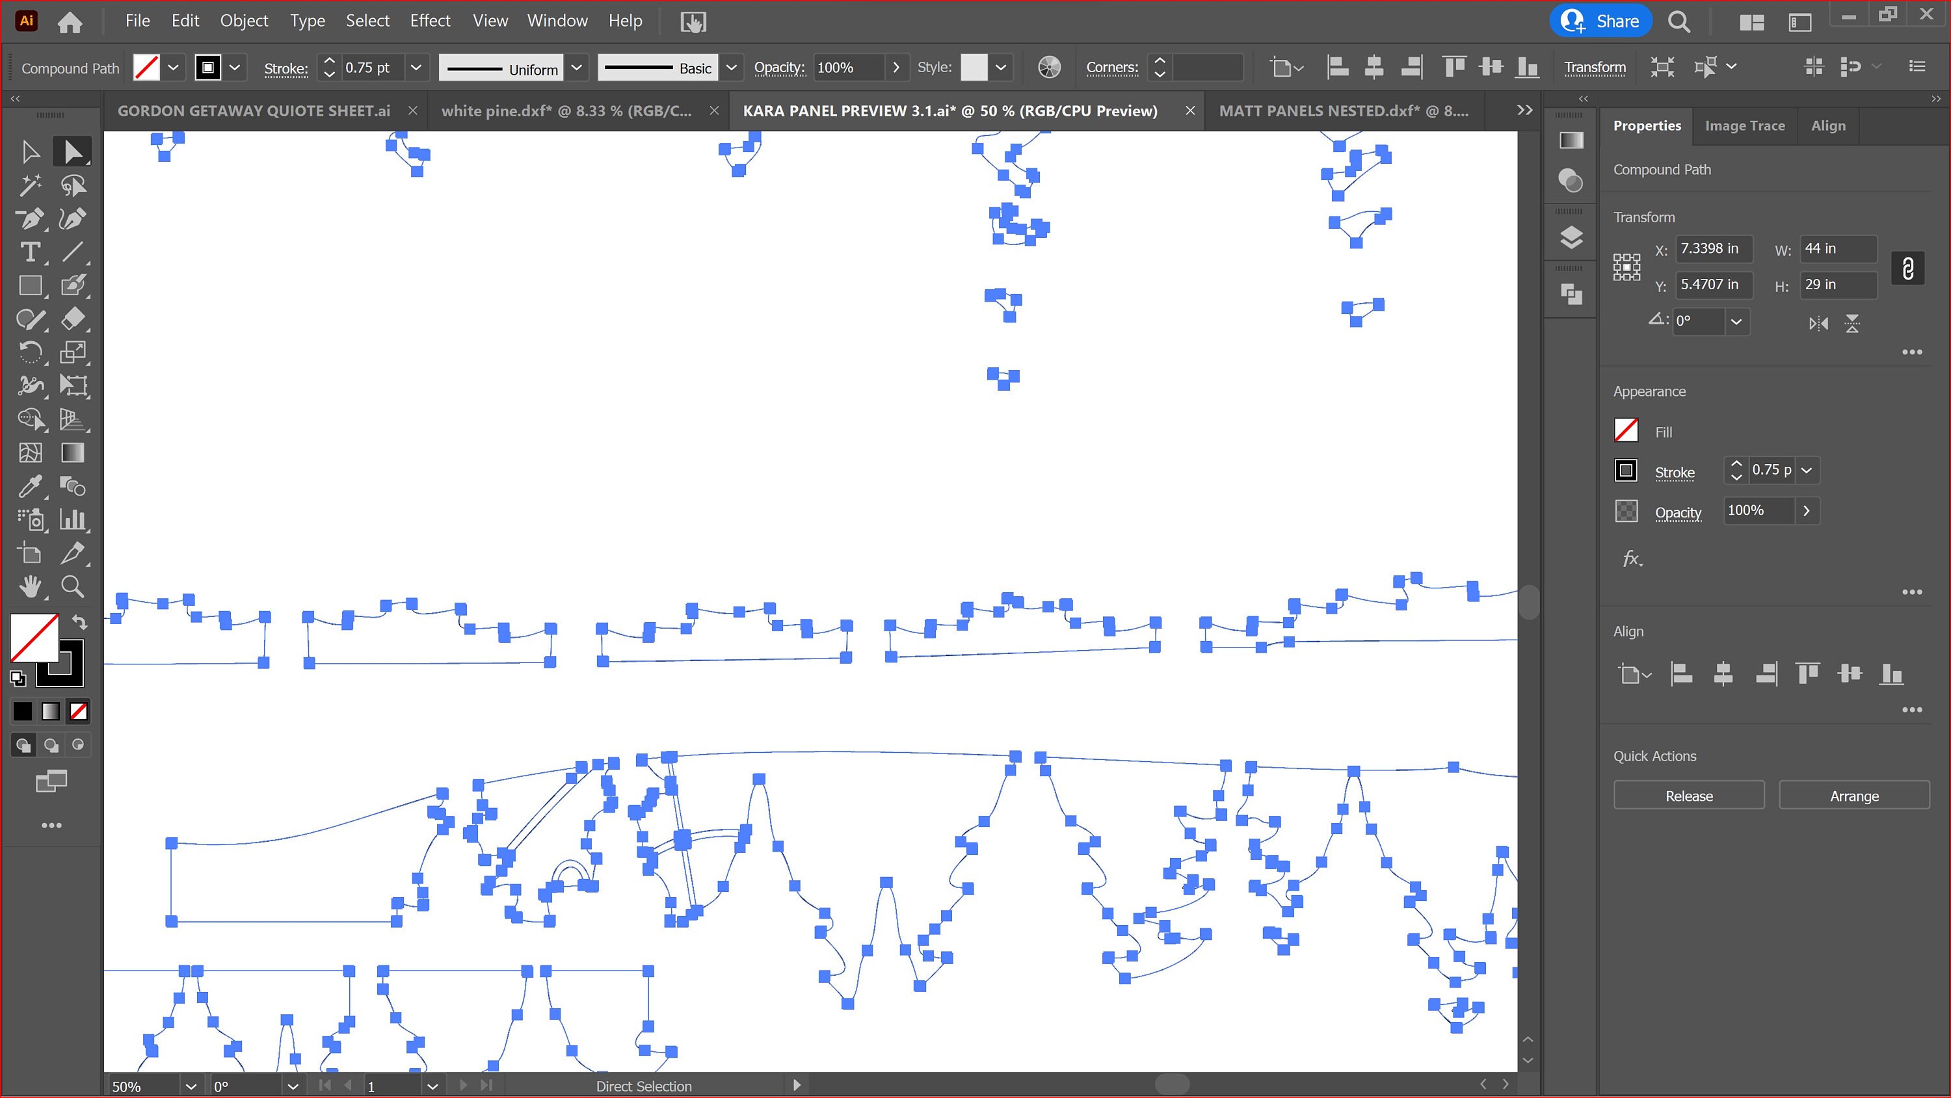Select the Magic Wand tool
The width and height of the screenshot is (1951, 1098).
click(31, 184)
